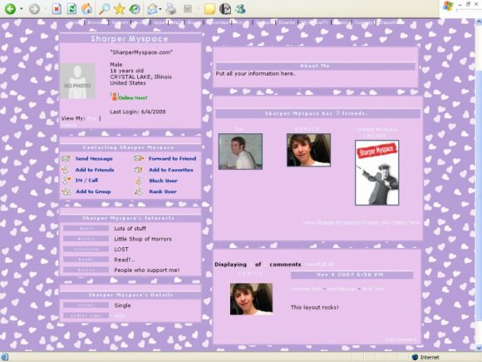Click the Edit document toolbar icon
Viewport: 482px width, 362px height.
click(188, 8)
